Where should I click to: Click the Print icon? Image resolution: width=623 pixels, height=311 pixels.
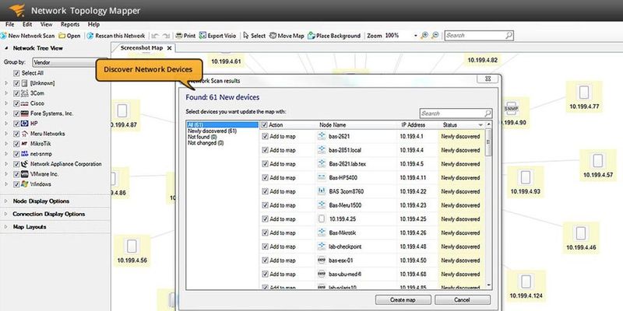coord(179,36)
